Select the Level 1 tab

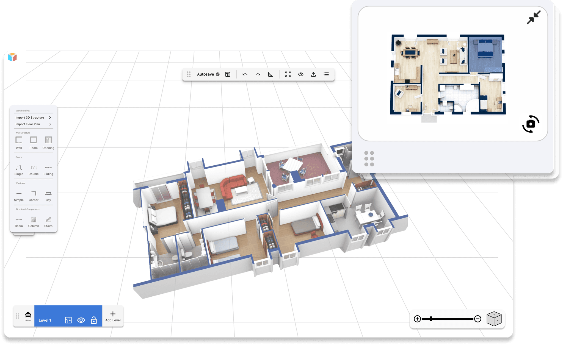coord(45,320)
